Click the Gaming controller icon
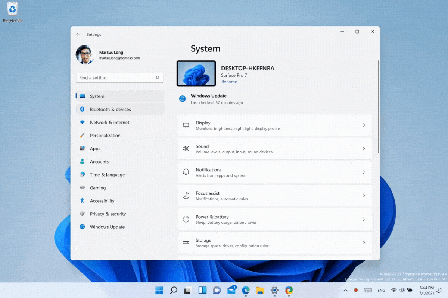 [x=82, y=187]
